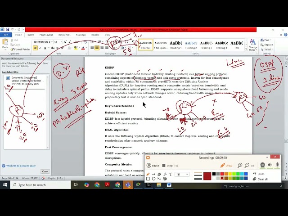Click 'Which file do I want to save?' link
Screen dimensions: 288x216
click(x=20, y=166)
